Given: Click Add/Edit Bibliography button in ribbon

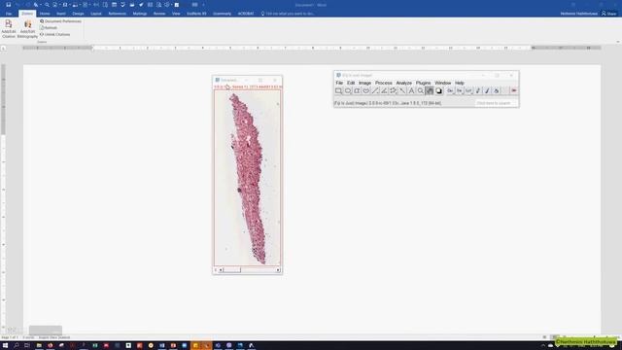Looking at the screenshot, I should coord(27,29).
